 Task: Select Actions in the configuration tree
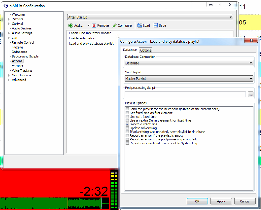17,61
